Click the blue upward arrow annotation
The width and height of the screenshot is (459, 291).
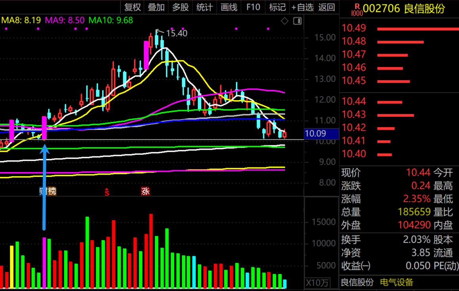[x=44, y=187]
